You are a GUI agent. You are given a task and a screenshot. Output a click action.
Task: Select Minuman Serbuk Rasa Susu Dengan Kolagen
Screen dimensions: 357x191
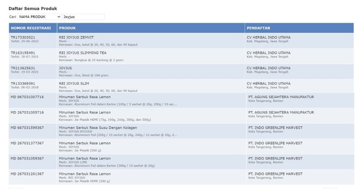click(98, 128)
